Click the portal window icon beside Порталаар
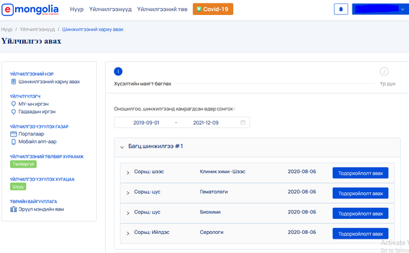 coord(14,134)
